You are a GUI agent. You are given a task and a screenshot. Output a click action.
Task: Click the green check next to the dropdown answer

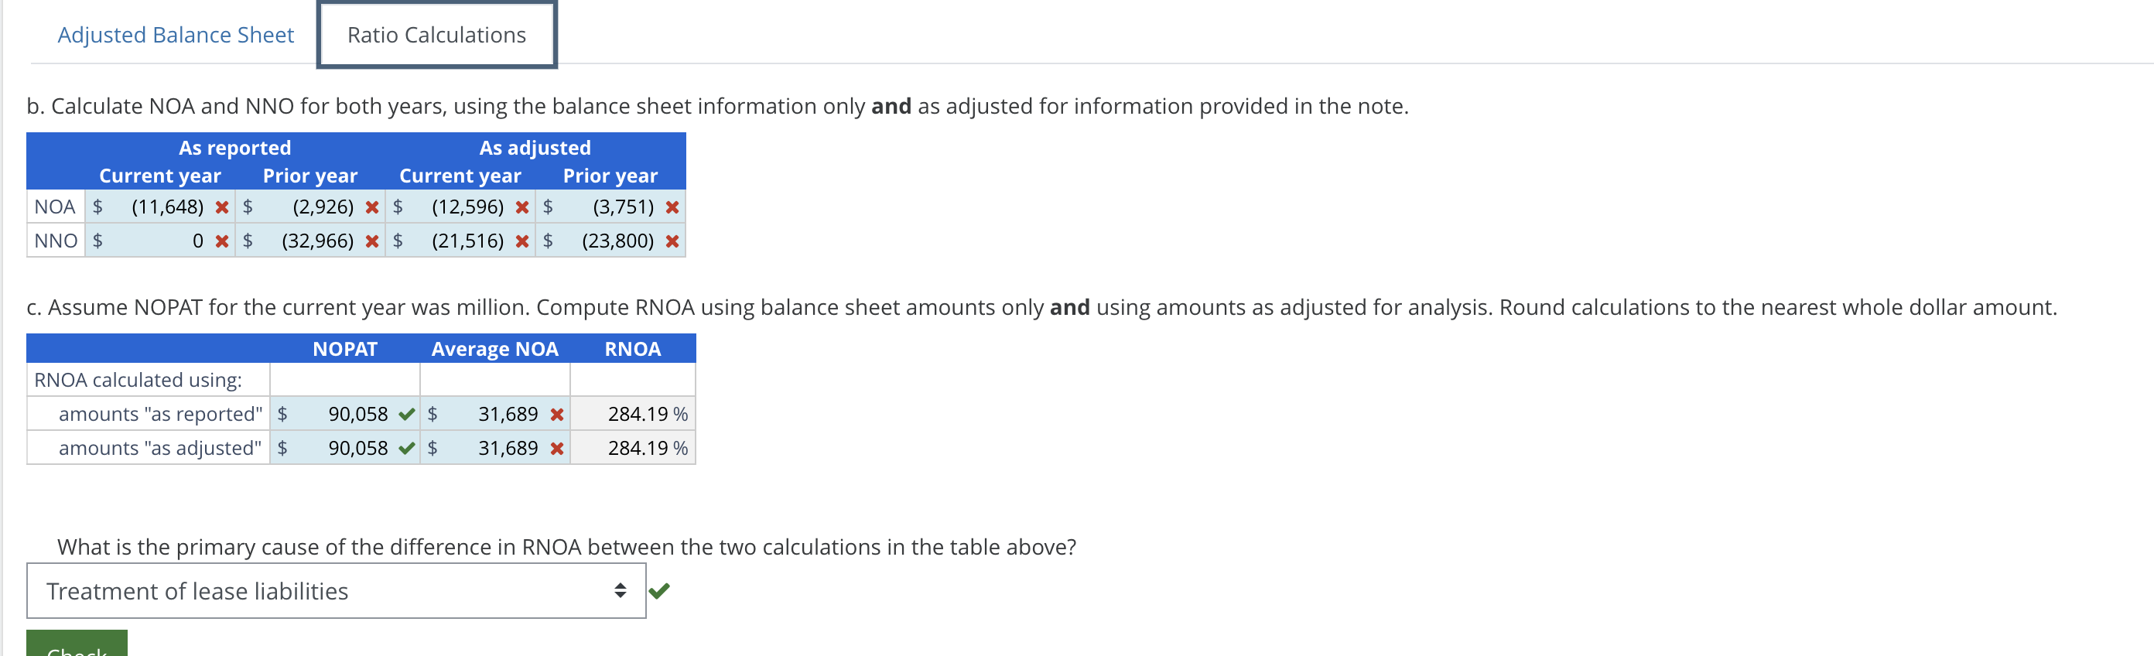(662, 590)
